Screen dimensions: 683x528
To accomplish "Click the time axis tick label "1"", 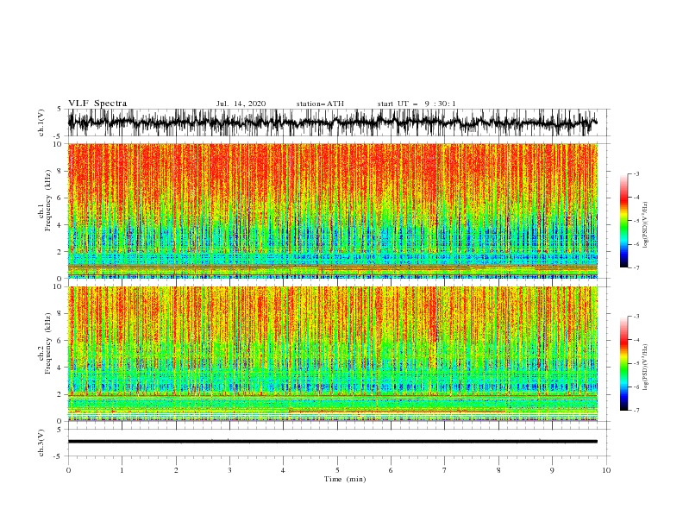I will 122,470.
